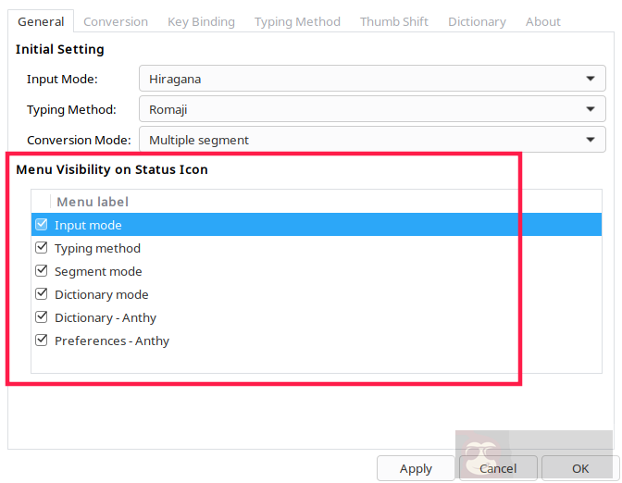Toggle the Typing method checkbox

41,248
